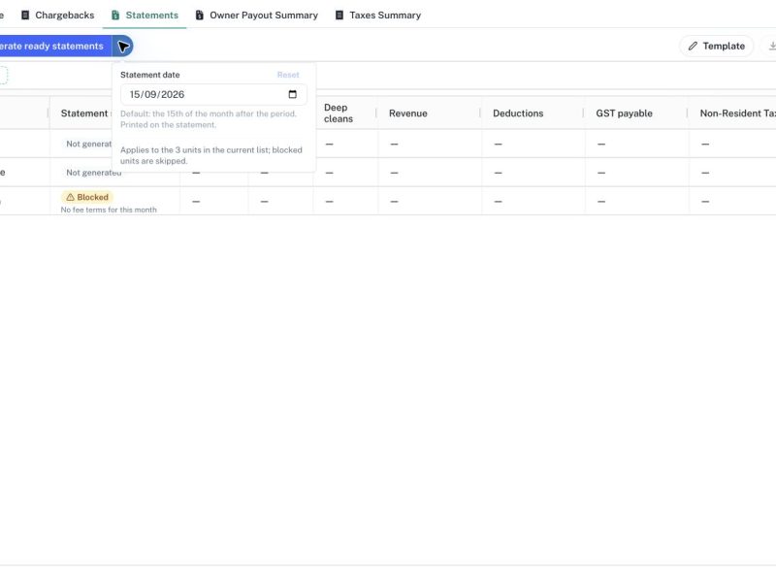Screen dimensions: 776x582
Task: Click the 'Statement date' label
Action: coord(150,75)
